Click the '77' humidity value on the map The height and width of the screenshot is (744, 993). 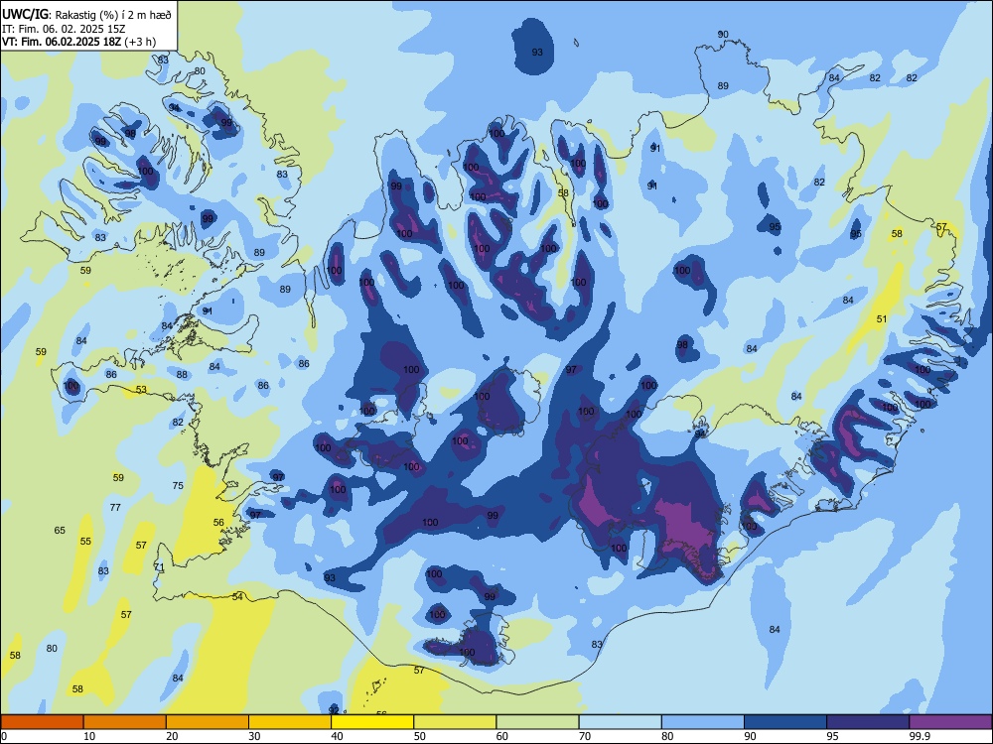[x=115, y=507]
